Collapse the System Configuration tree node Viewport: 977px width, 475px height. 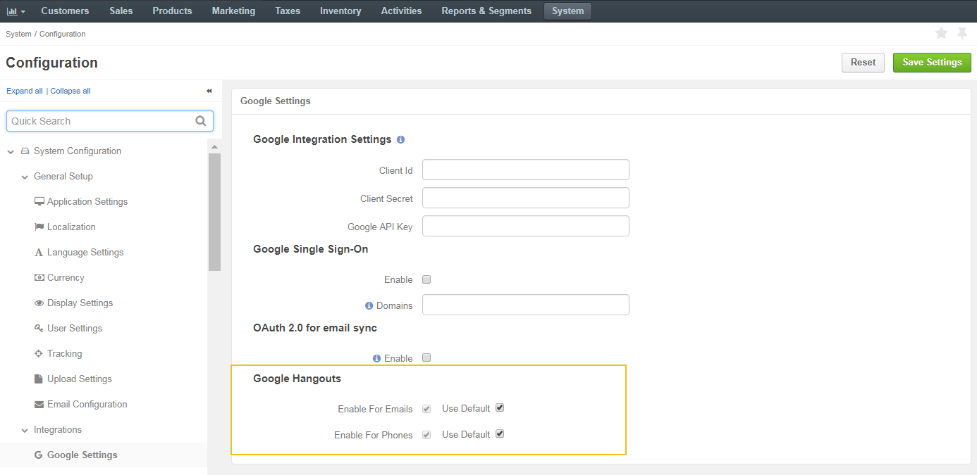[x=11, y=151]
